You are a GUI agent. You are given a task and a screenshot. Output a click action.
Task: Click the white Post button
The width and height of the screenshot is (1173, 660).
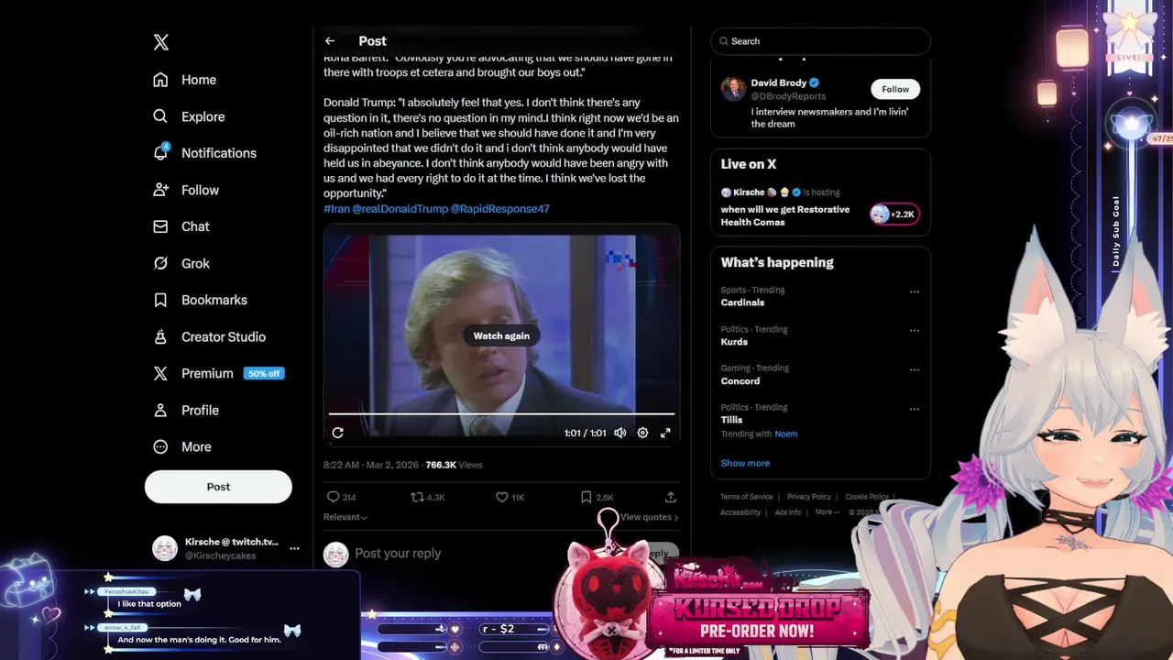(218, 487)
